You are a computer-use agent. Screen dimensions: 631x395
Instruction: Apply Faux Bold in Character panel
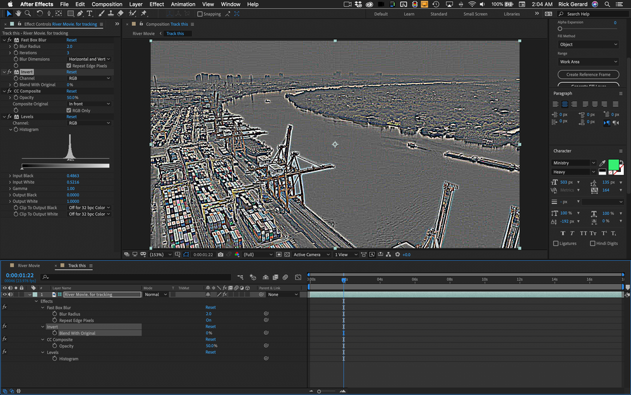coord(563,233)
